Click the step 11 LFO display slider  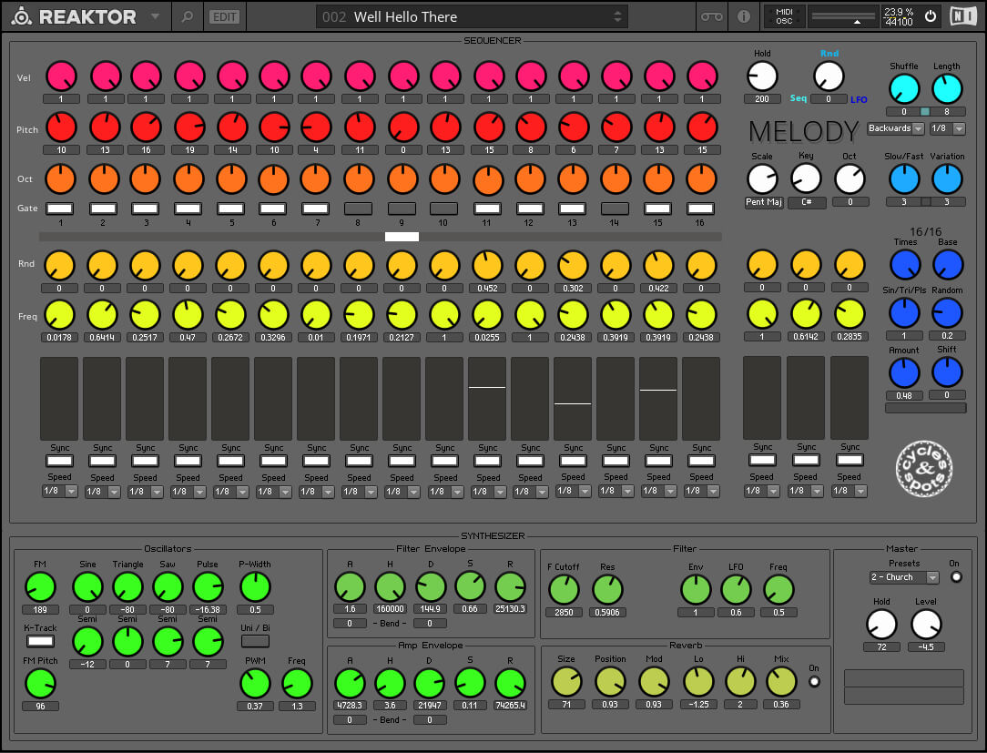pos(487,399)
